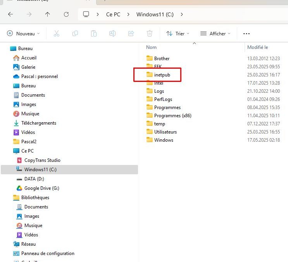Image resolution: width=288 pixels, height=262 pixels.
Task: Select the temp folder
Action: [159, 124]
